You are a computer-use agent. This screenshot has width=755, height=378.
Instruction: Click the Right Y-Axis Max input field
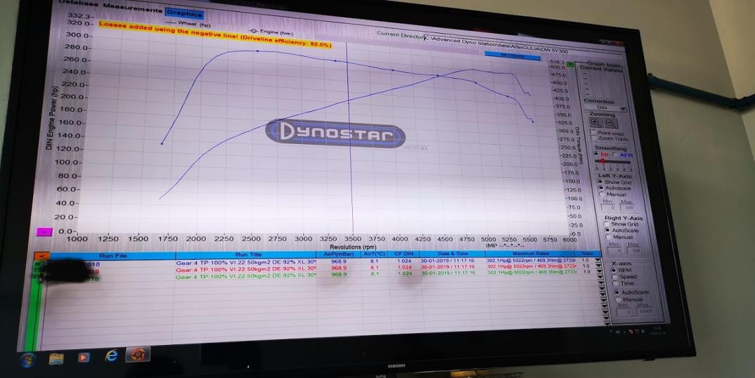(635, 250)
